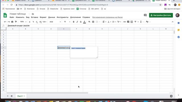The height and width of the screenshot is (102, 182).
Task: Open Calendar in the side panel
Action: click(179, 23)
